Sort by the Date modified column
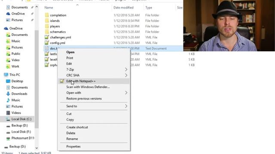275x154 pixels. click(x=123, y=8)
